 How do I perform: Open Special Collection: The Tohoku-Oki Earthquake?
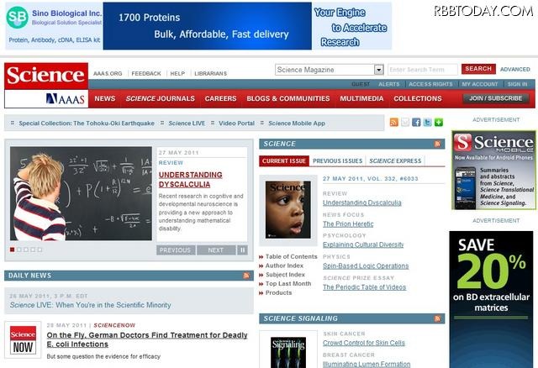point(87,124)
